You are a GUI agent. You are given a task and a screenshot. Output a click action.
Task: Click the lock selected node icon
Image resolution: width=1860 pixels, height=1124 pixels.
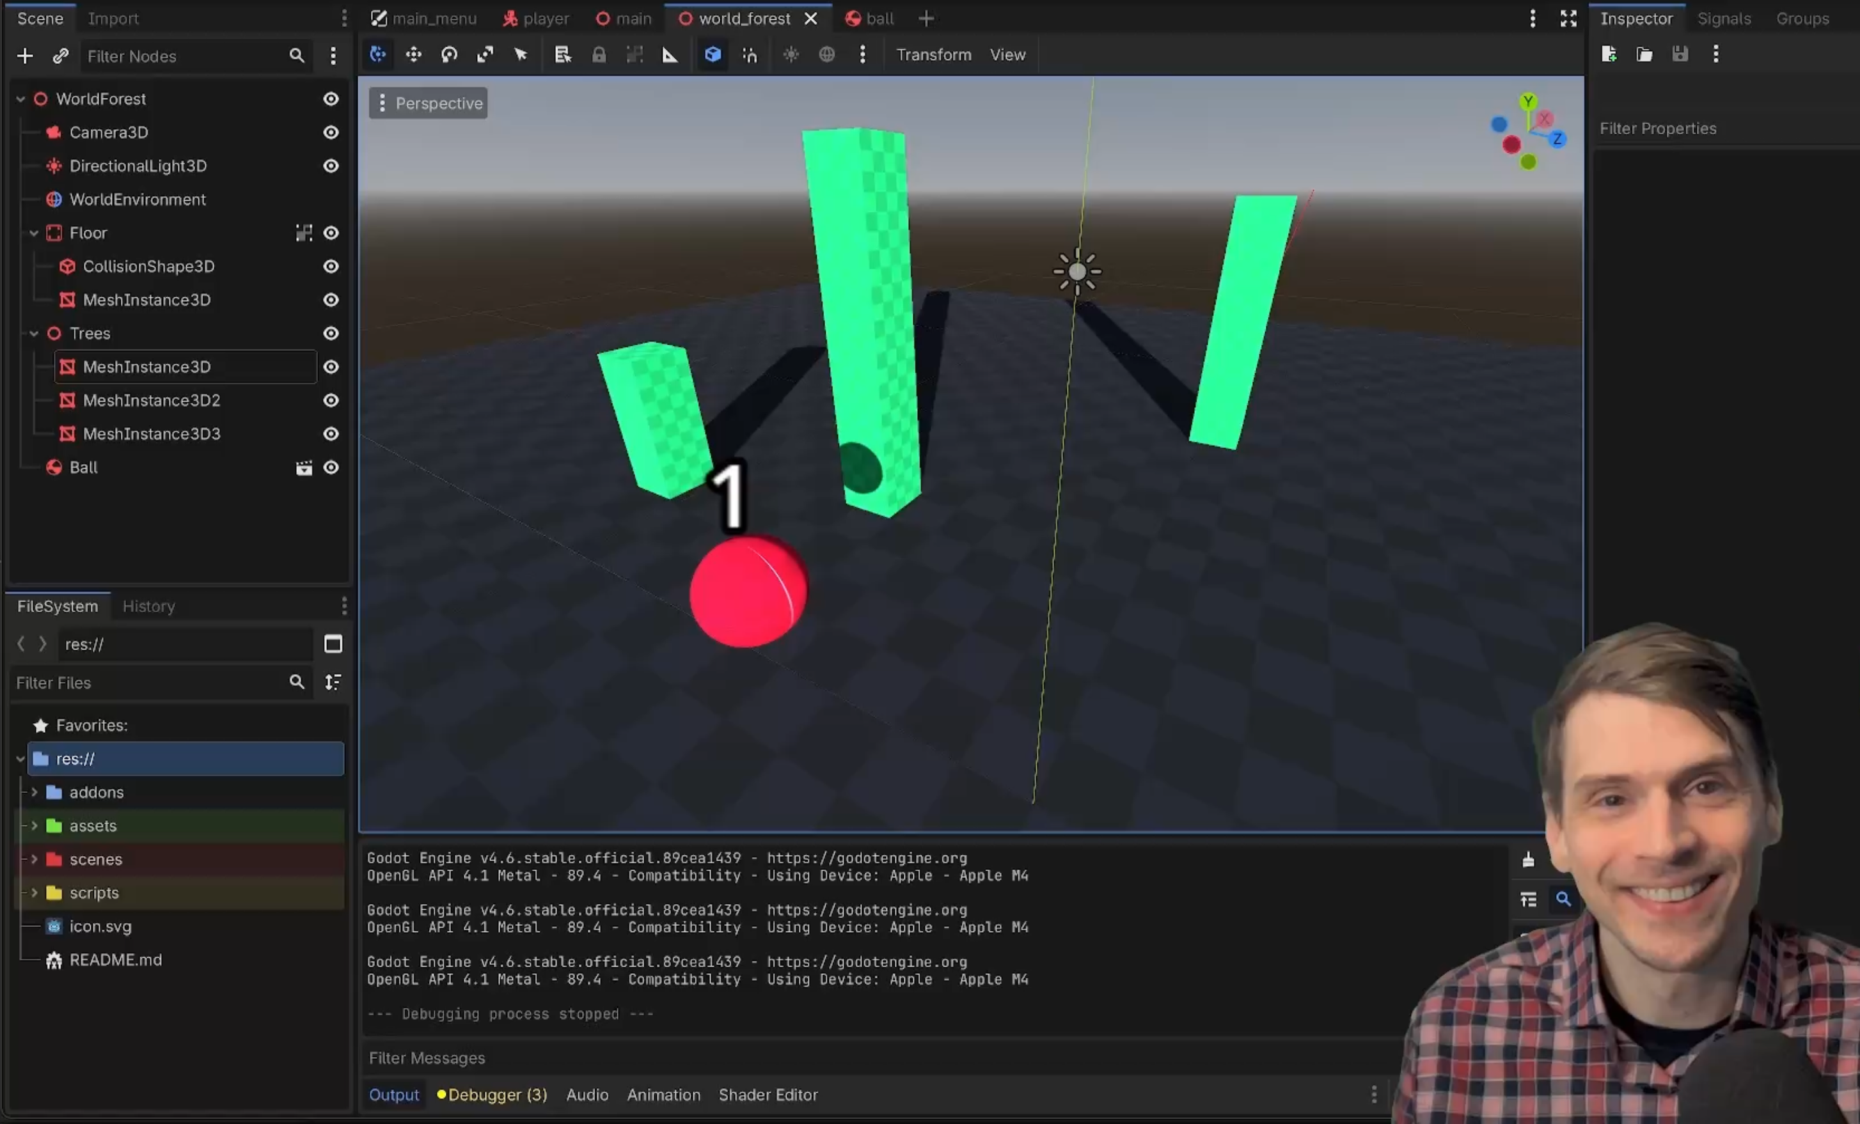tap(599, 54)
